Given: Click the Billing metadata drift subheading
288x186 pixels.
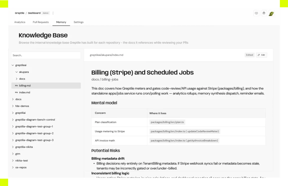Looking at the screenshot, I should [108, 158].
